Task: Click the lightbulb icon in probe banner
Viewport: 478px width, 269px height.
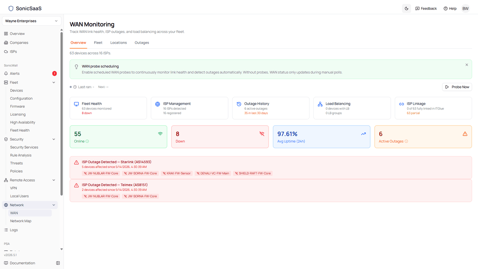Action: coord(77,67)
